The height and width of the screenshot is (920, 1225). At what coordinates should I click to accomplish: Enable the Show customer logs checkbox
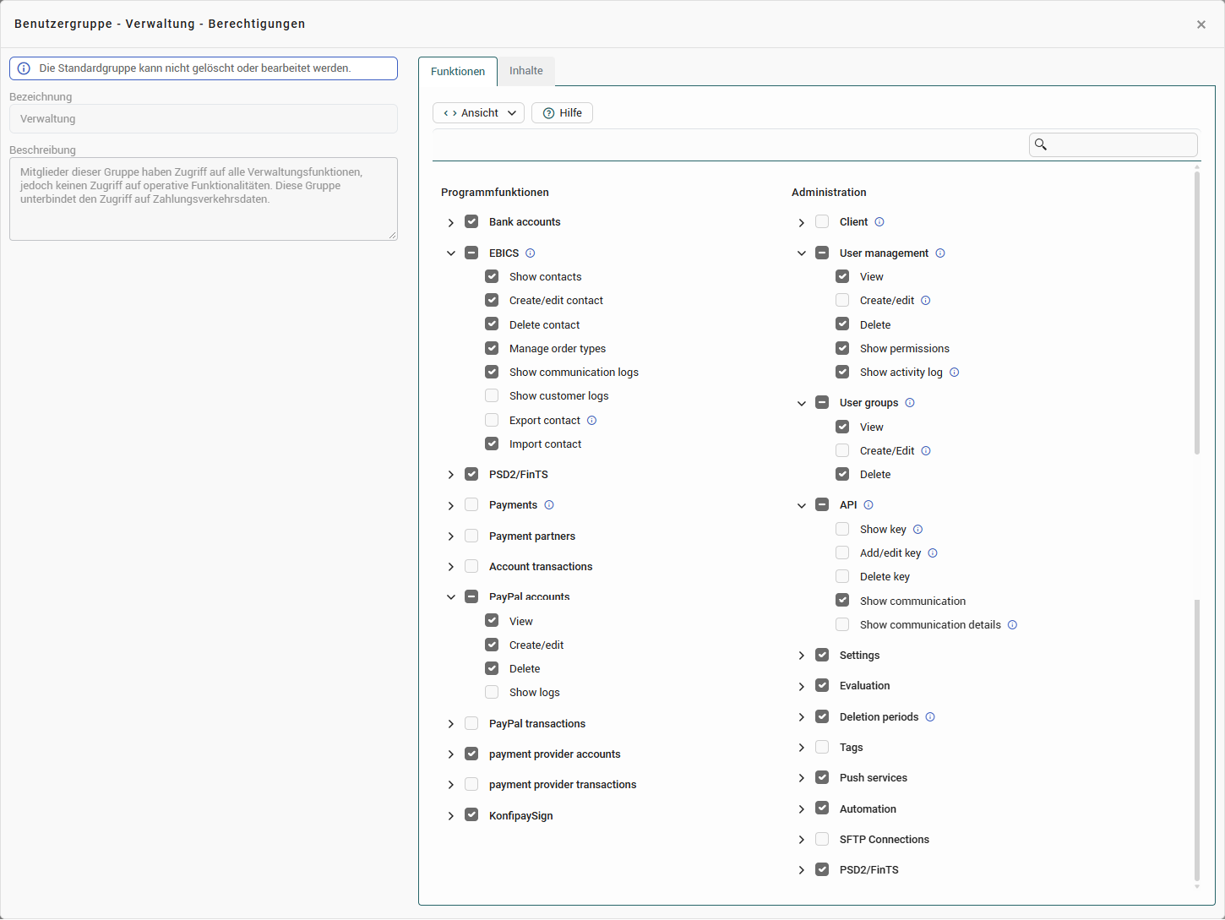(x=492, y=396)
